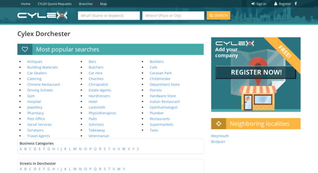Select the Ophthalmologist link
Screen dimensions: 318x173
click(164, 108)
